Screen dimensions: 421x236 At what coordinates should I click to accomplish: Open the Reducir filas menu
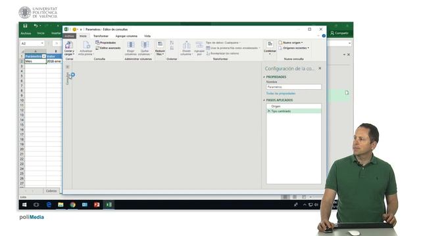[x=160, y=49]
